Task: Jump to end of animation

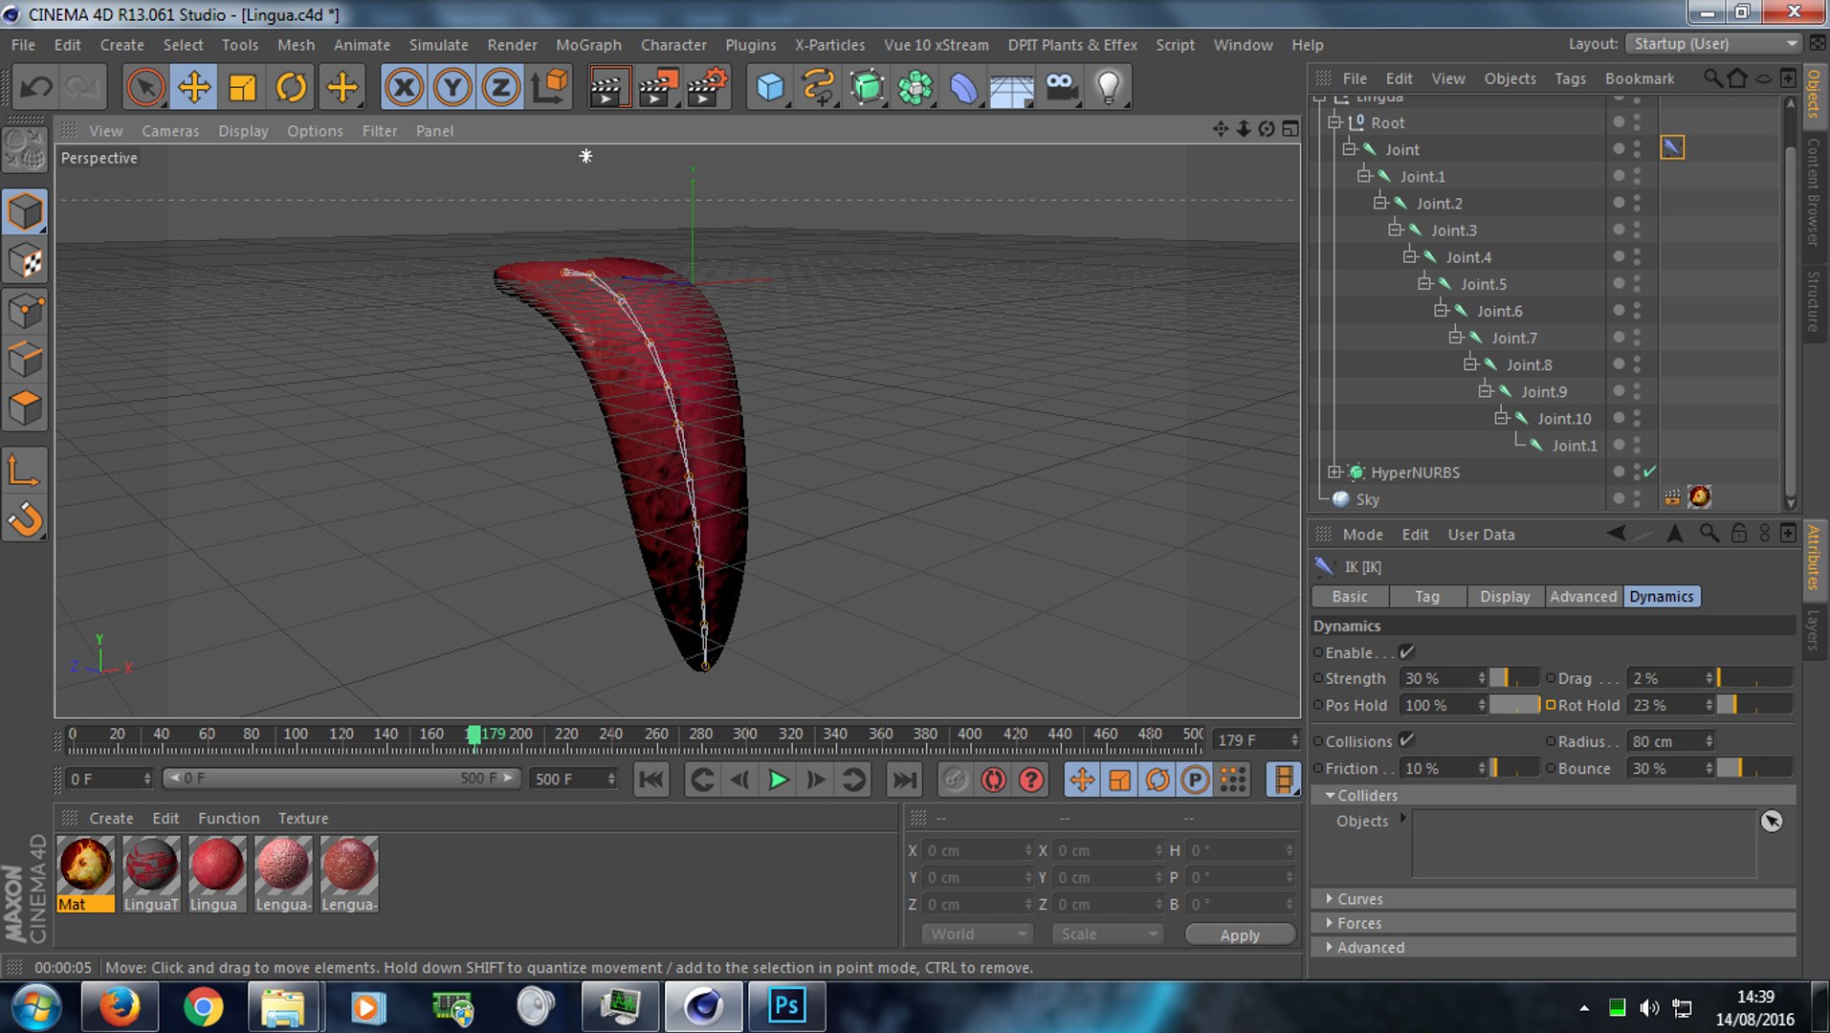Action: pyautogui.click(x=904, y=780)
